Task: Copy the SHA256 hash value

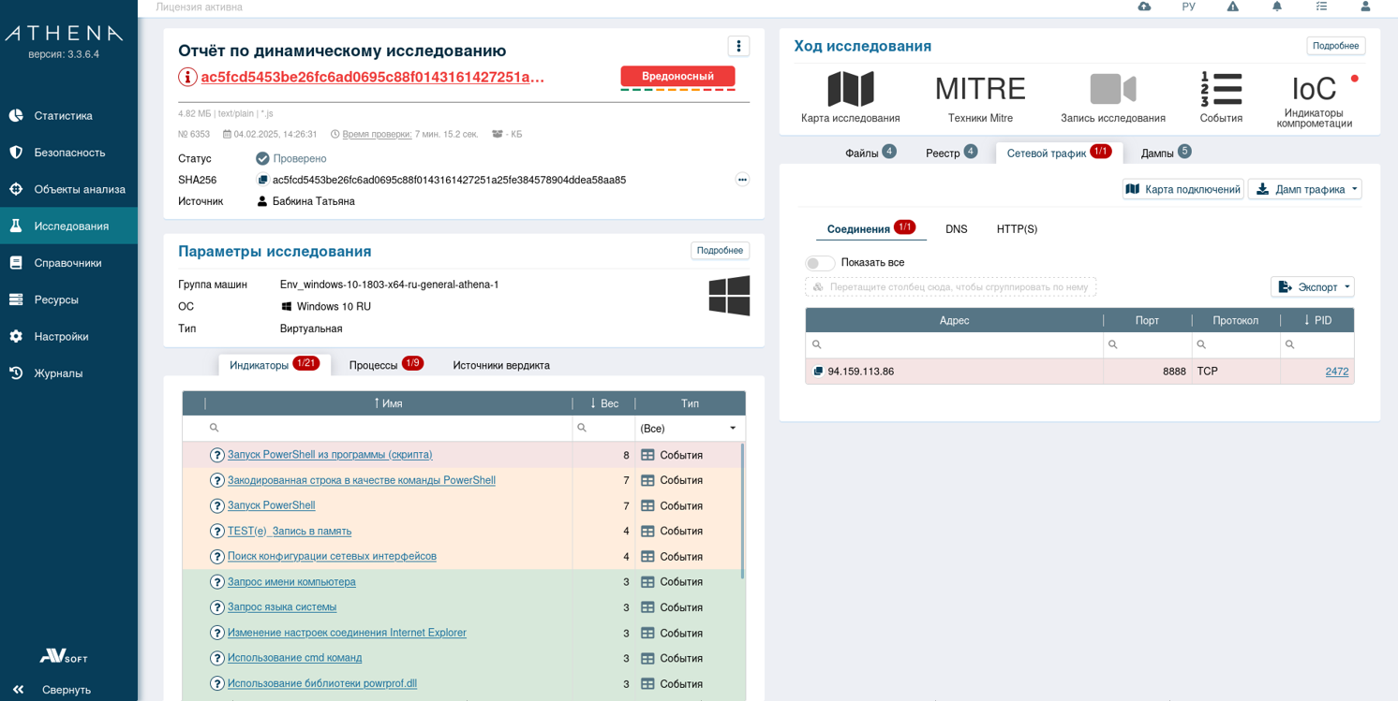Action: click(x=262, y=181)
